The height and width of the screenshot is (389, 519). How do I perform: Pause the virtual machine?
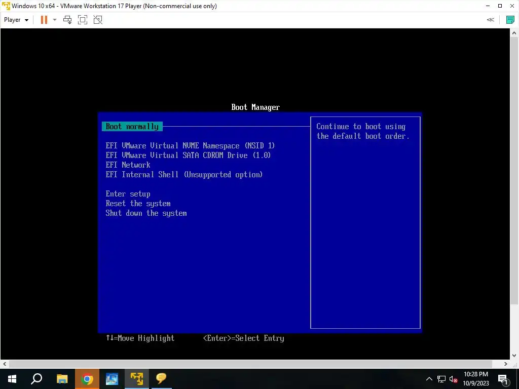pyautogui.click(x=44, y=20)
